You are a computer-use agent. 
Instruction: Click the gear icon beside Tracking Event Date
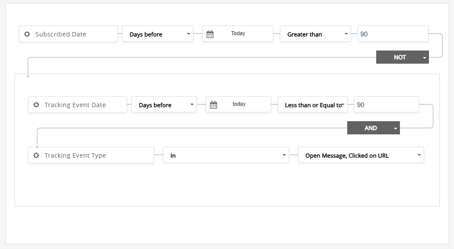(36, 105)
